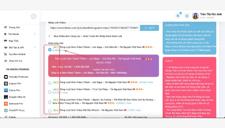Click the Semrush Pro icon

click(6, 104)
